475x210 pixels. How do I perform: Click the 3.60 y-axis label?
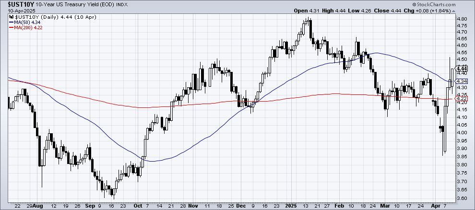click(x=462, y=199)
